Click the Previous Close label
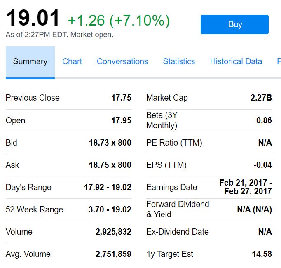 click(x=33, y=98)
